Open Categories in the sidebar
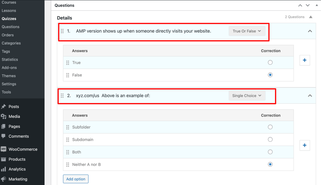Viewport: 321px width, 185px height. pyautogui.click(x=11, y=43)
